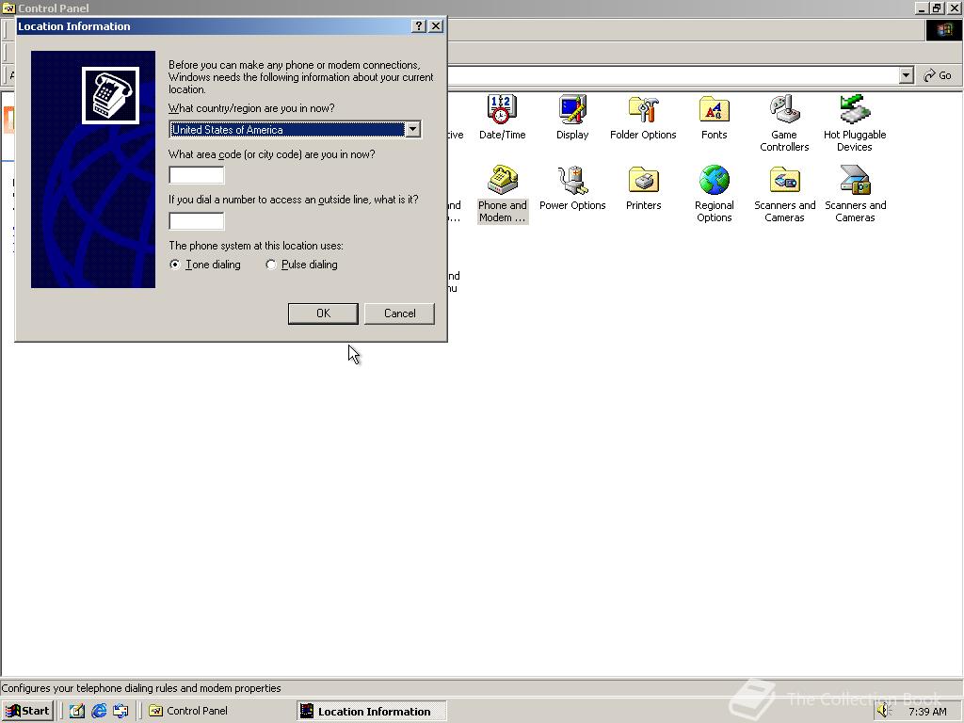
Task: Launch Internet Explorer from quick launch
Action: tap(99, 711)
